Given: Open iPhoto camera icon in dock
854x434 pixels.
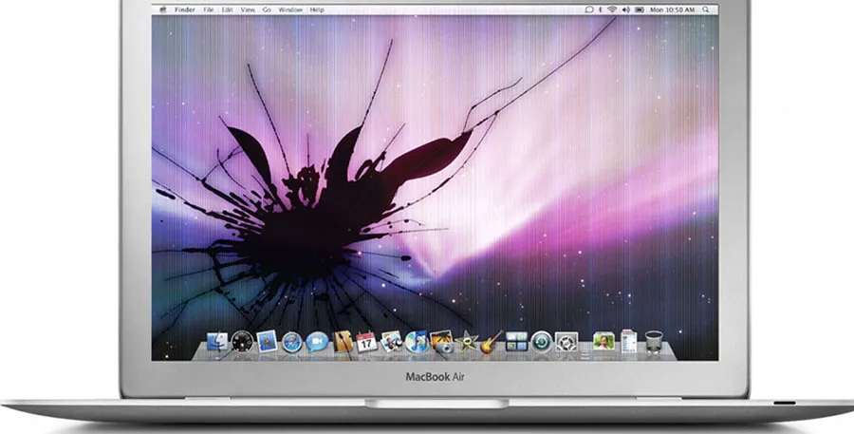Looking at the screenshot, I should [441, 342].
